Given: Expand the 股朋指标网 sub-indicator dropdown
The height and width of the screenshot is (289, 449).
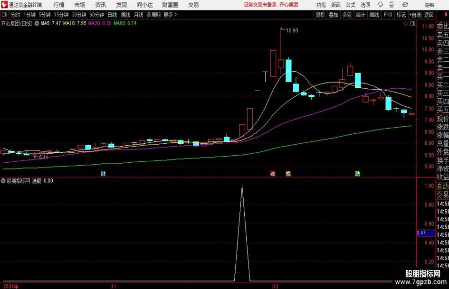Looking at the screenshot, I should click(x=3, y=181).
